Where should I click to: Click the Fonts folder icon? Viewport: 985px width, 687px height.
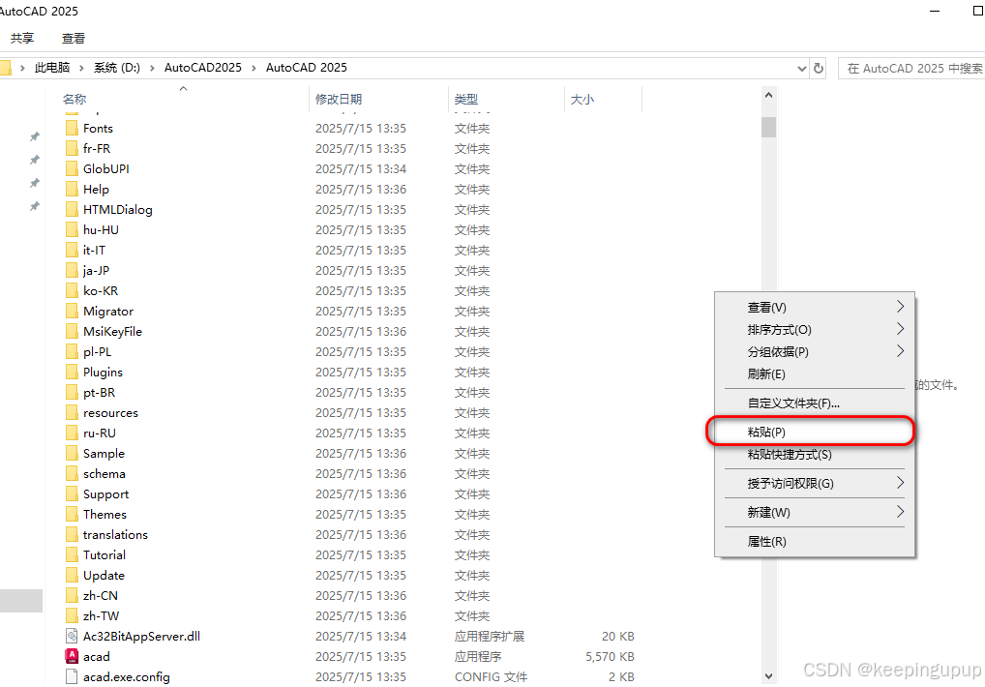point(72,128)
